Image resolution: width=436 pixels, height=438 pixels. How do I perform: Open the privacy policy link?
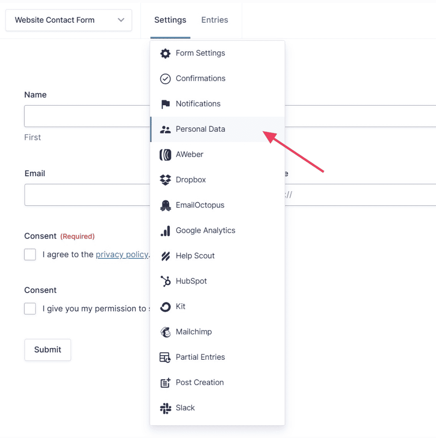coord(122,255)
